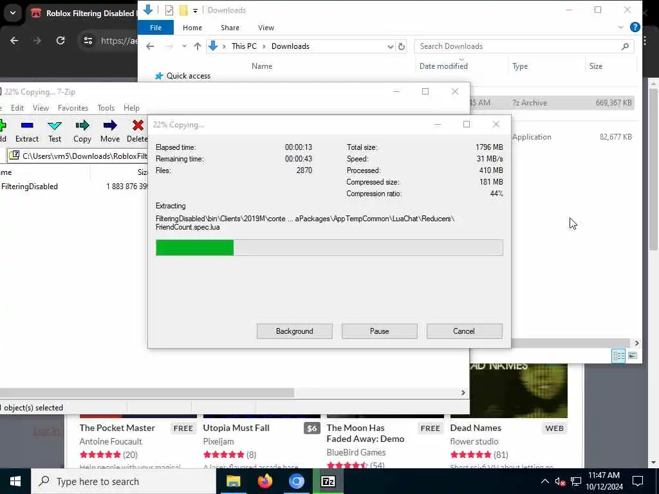This screenshot has height=494, width=659.
Task: Click the Copy tool in 7-Zip
Action: click(x=82, y=131)
